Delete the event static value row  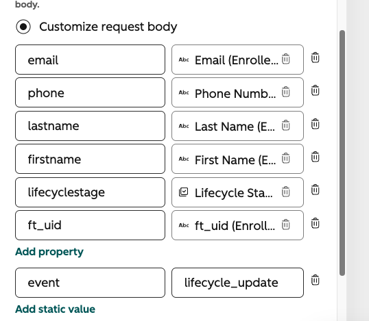[x=315, y=280]
